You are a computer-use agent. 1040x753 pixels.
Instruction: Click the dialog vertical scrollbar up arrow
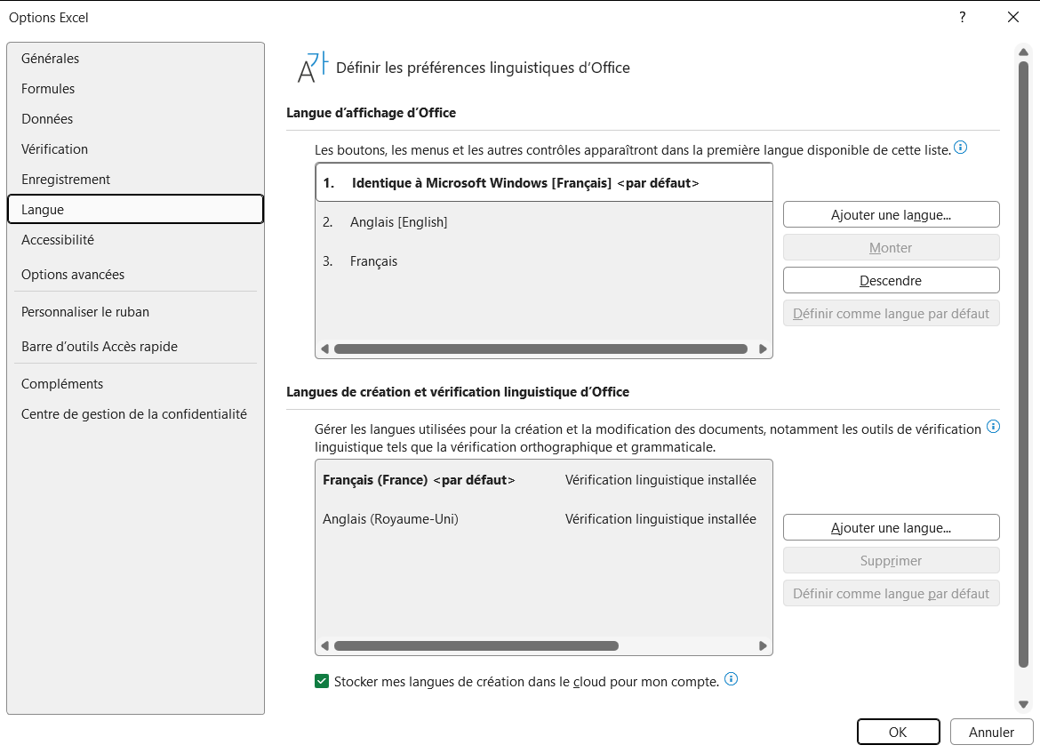[1023, 52]
